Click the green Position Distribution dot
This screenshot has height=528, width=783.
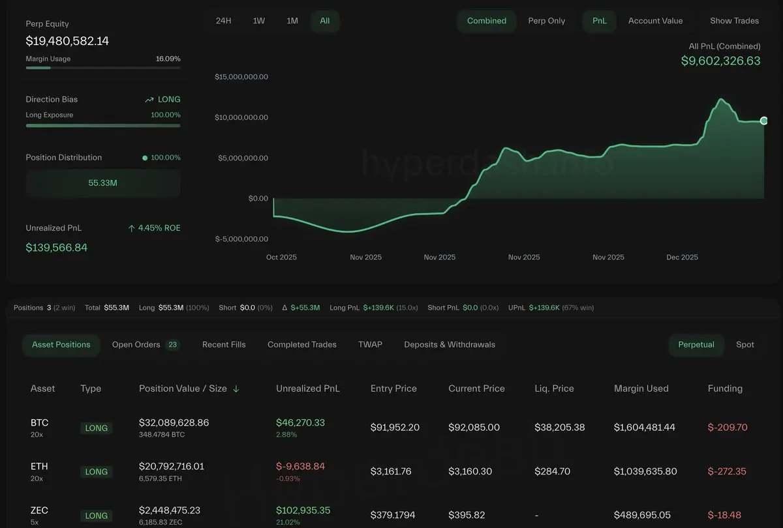click(145, 158)
